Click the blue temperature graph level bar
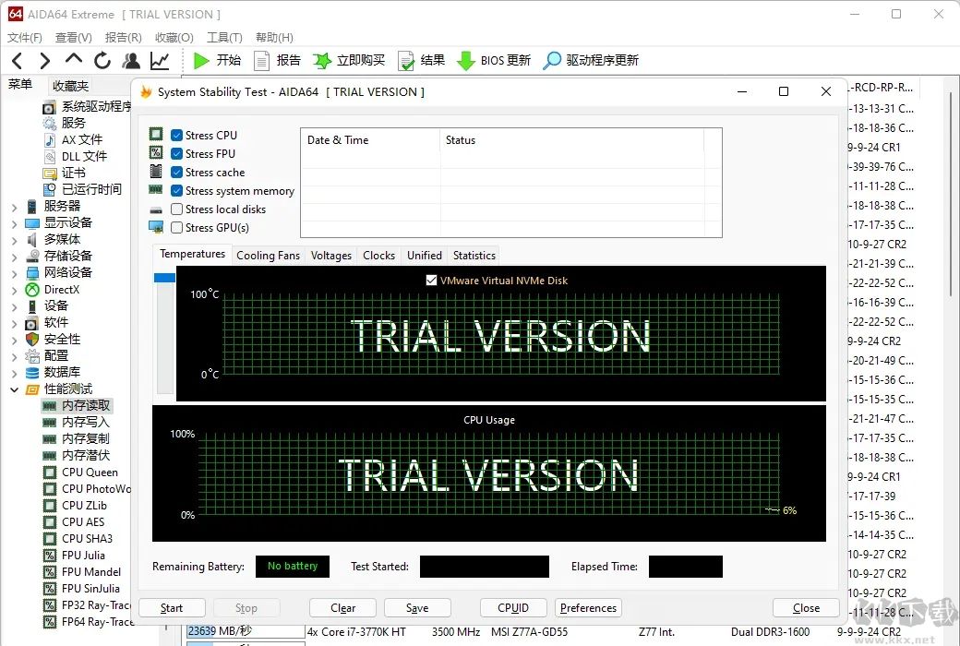The height and width of the screenshot is (646, 960). coord(164,277)
